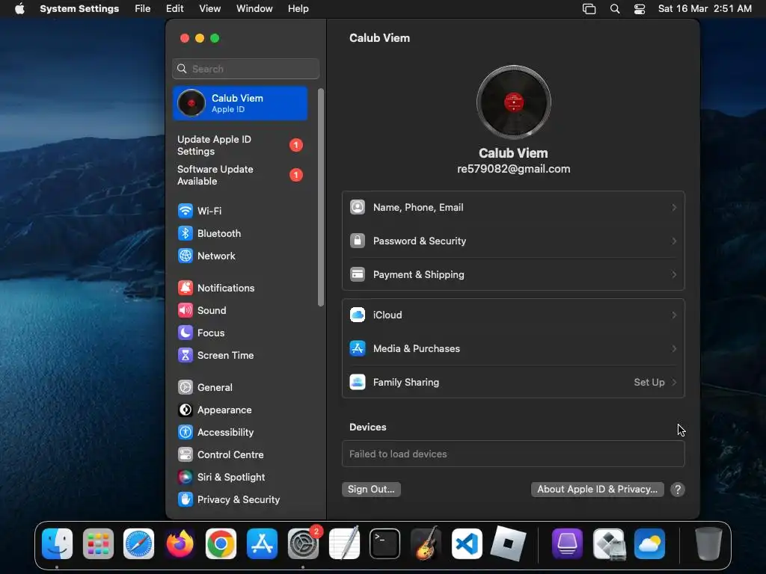The height and width of the screenshot is (574, 766).
Task: Launch GarageBand from the Dock
Action: pyautogui.click(x=426, y=544)
